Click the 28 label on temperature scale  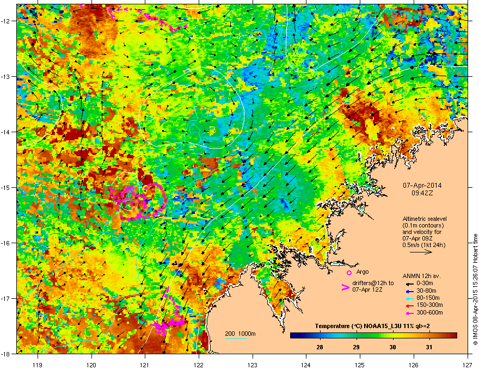pyautogui.click(x=320, y=347)
